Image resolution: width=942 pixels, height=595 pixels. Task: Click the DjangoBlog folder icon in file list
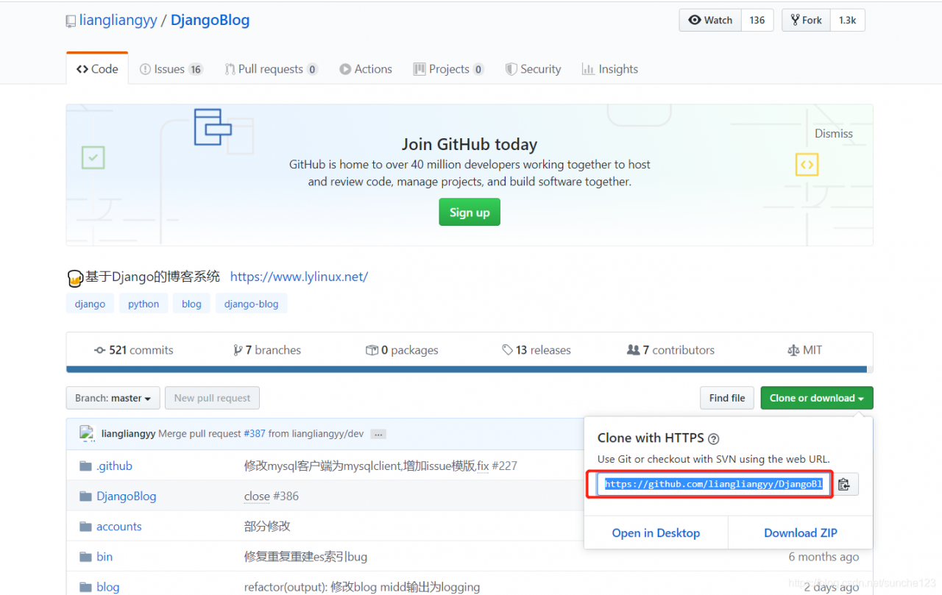[x=85, y=496]
